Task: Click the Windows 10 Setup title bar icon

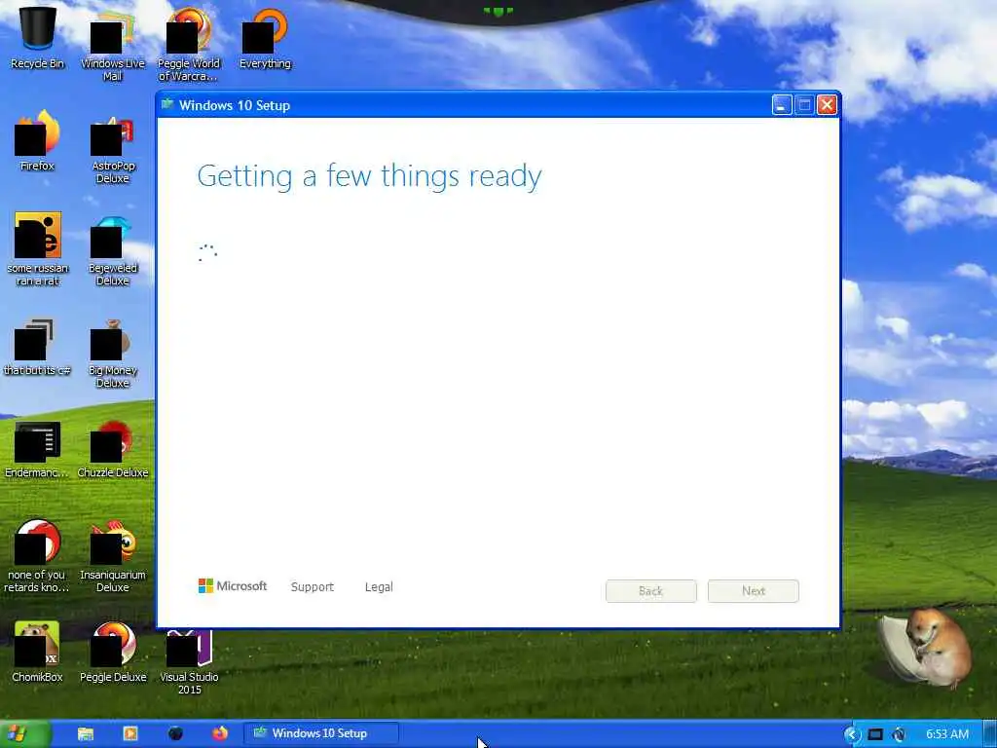Action: 167,105
